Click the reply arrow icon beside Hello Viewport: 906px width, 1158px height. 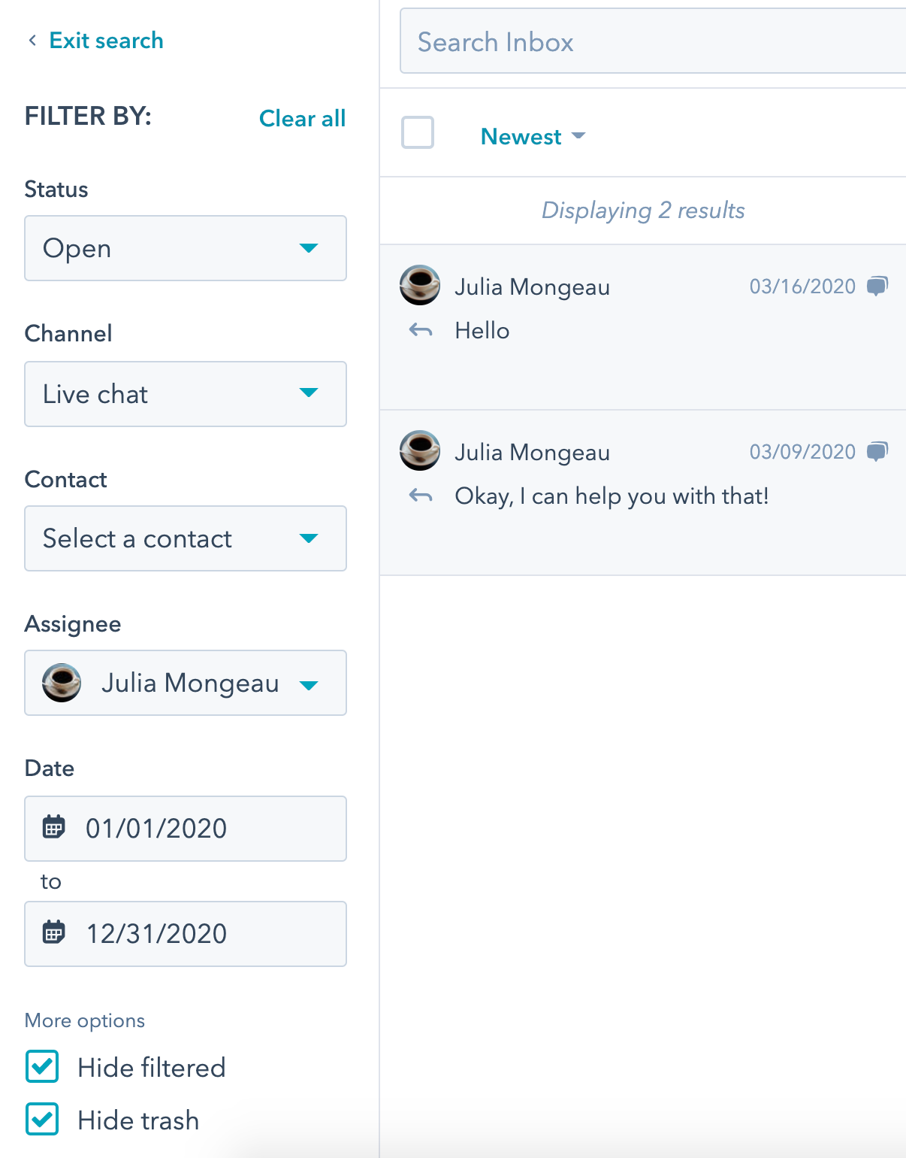[421, 330]
